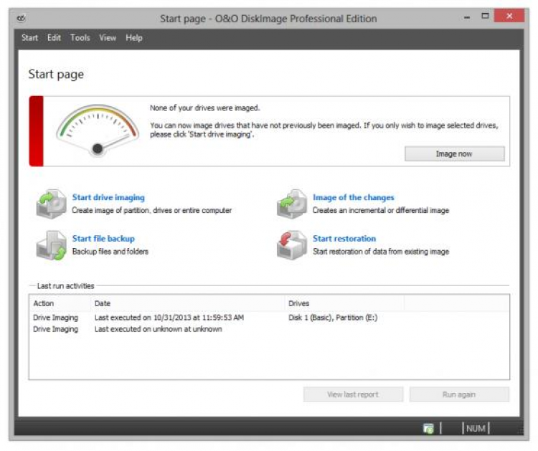Open the Tools menu
The width and height of the screenshot is (538, 451).
point(80,38)
